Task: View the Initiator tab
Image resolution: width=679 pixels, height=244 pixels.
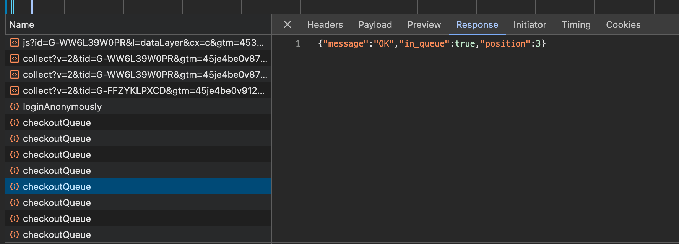Action: click(x=530, y=25)
